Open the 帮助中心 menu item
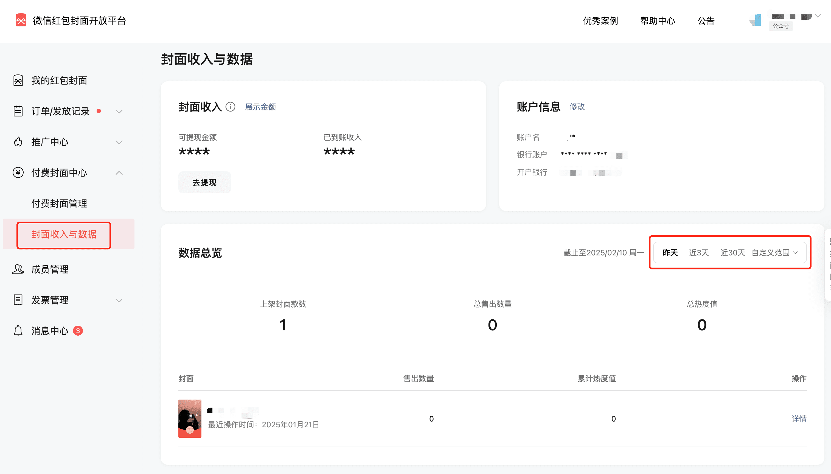Viewport: 831px width, 474px height. (x=657, y=21)
